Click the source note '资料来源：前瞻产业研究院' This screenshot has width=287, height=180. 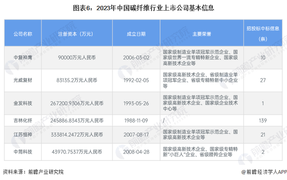(x=33, y=172)
